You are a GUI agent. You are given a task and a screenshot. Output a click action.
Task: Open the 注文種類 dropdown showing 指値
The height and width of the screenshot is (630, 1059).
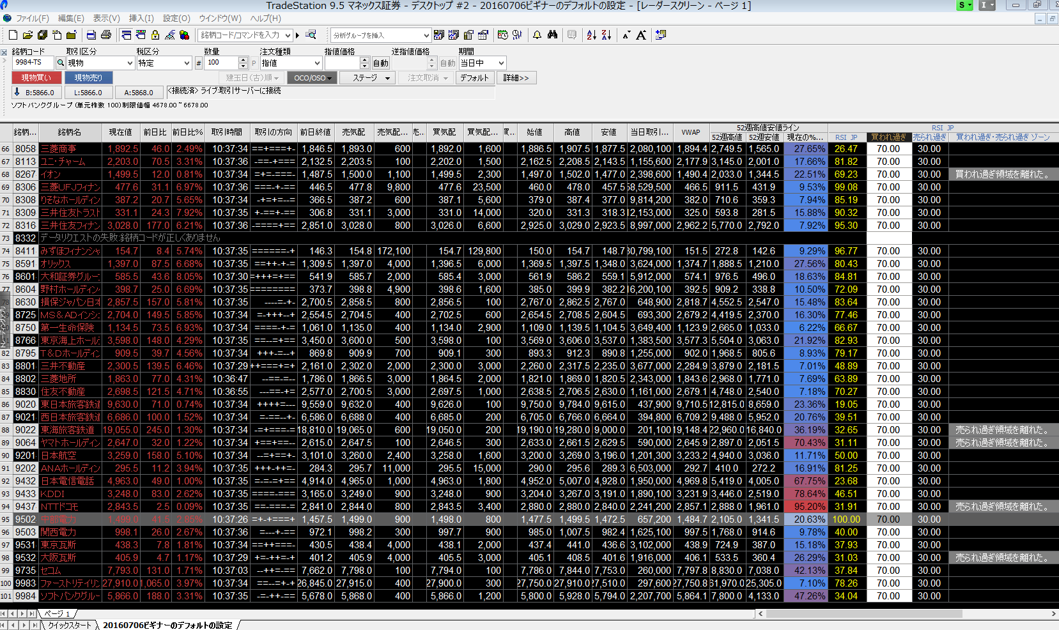291,63
